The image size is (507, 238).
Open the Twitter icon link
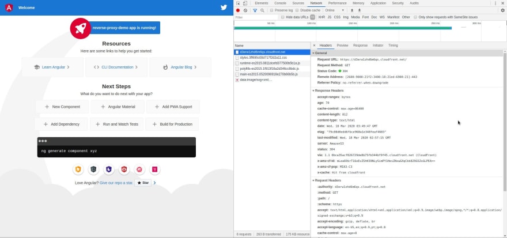point(224,7)
